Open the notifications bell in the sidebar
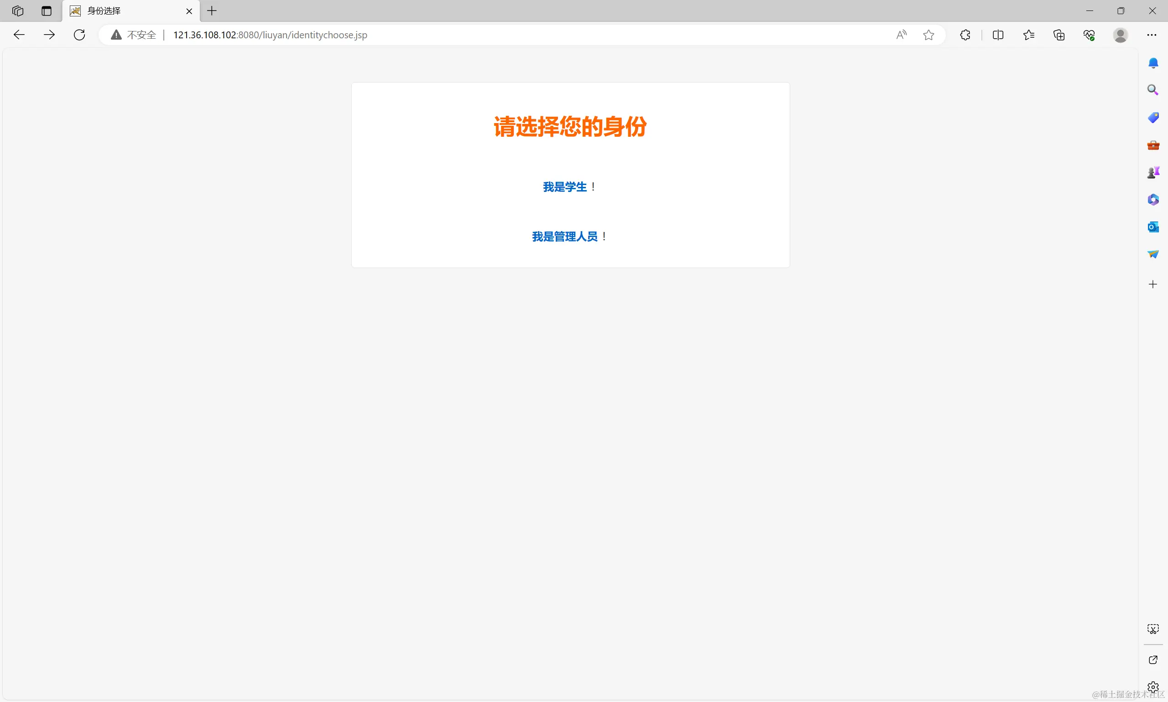The image size is (1168, 702). point(1152,62)
